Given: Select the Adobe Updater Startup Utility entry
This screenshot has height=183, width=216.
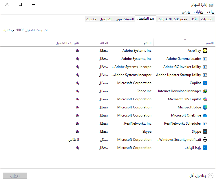Looking at the screenshot, I should 179,75.
